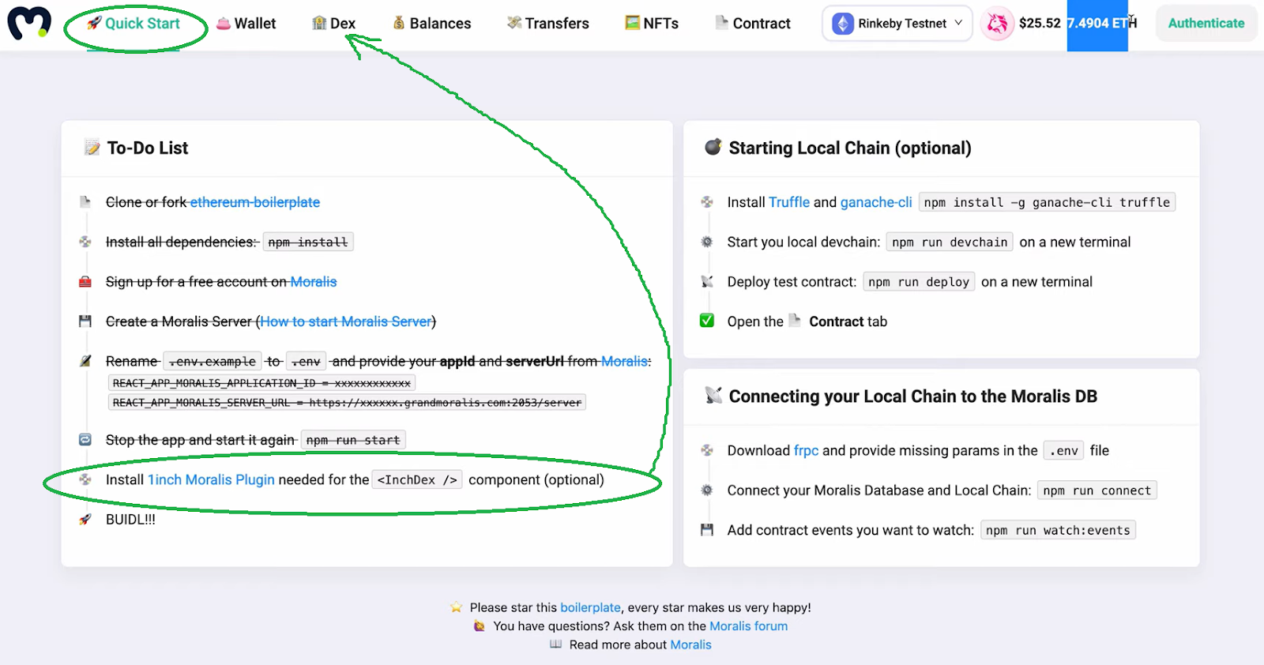Open the Dex tab

click(x=333, y=24)
